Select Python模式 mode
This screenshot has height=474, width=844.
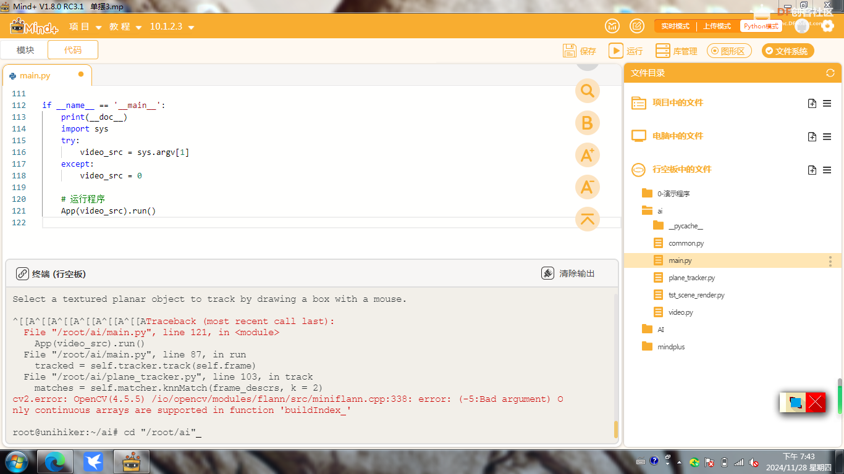pos(761,27)
